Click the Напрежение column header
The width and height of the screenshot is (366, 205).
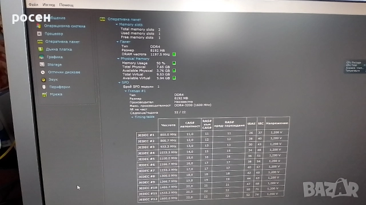(x=277, y=124)
